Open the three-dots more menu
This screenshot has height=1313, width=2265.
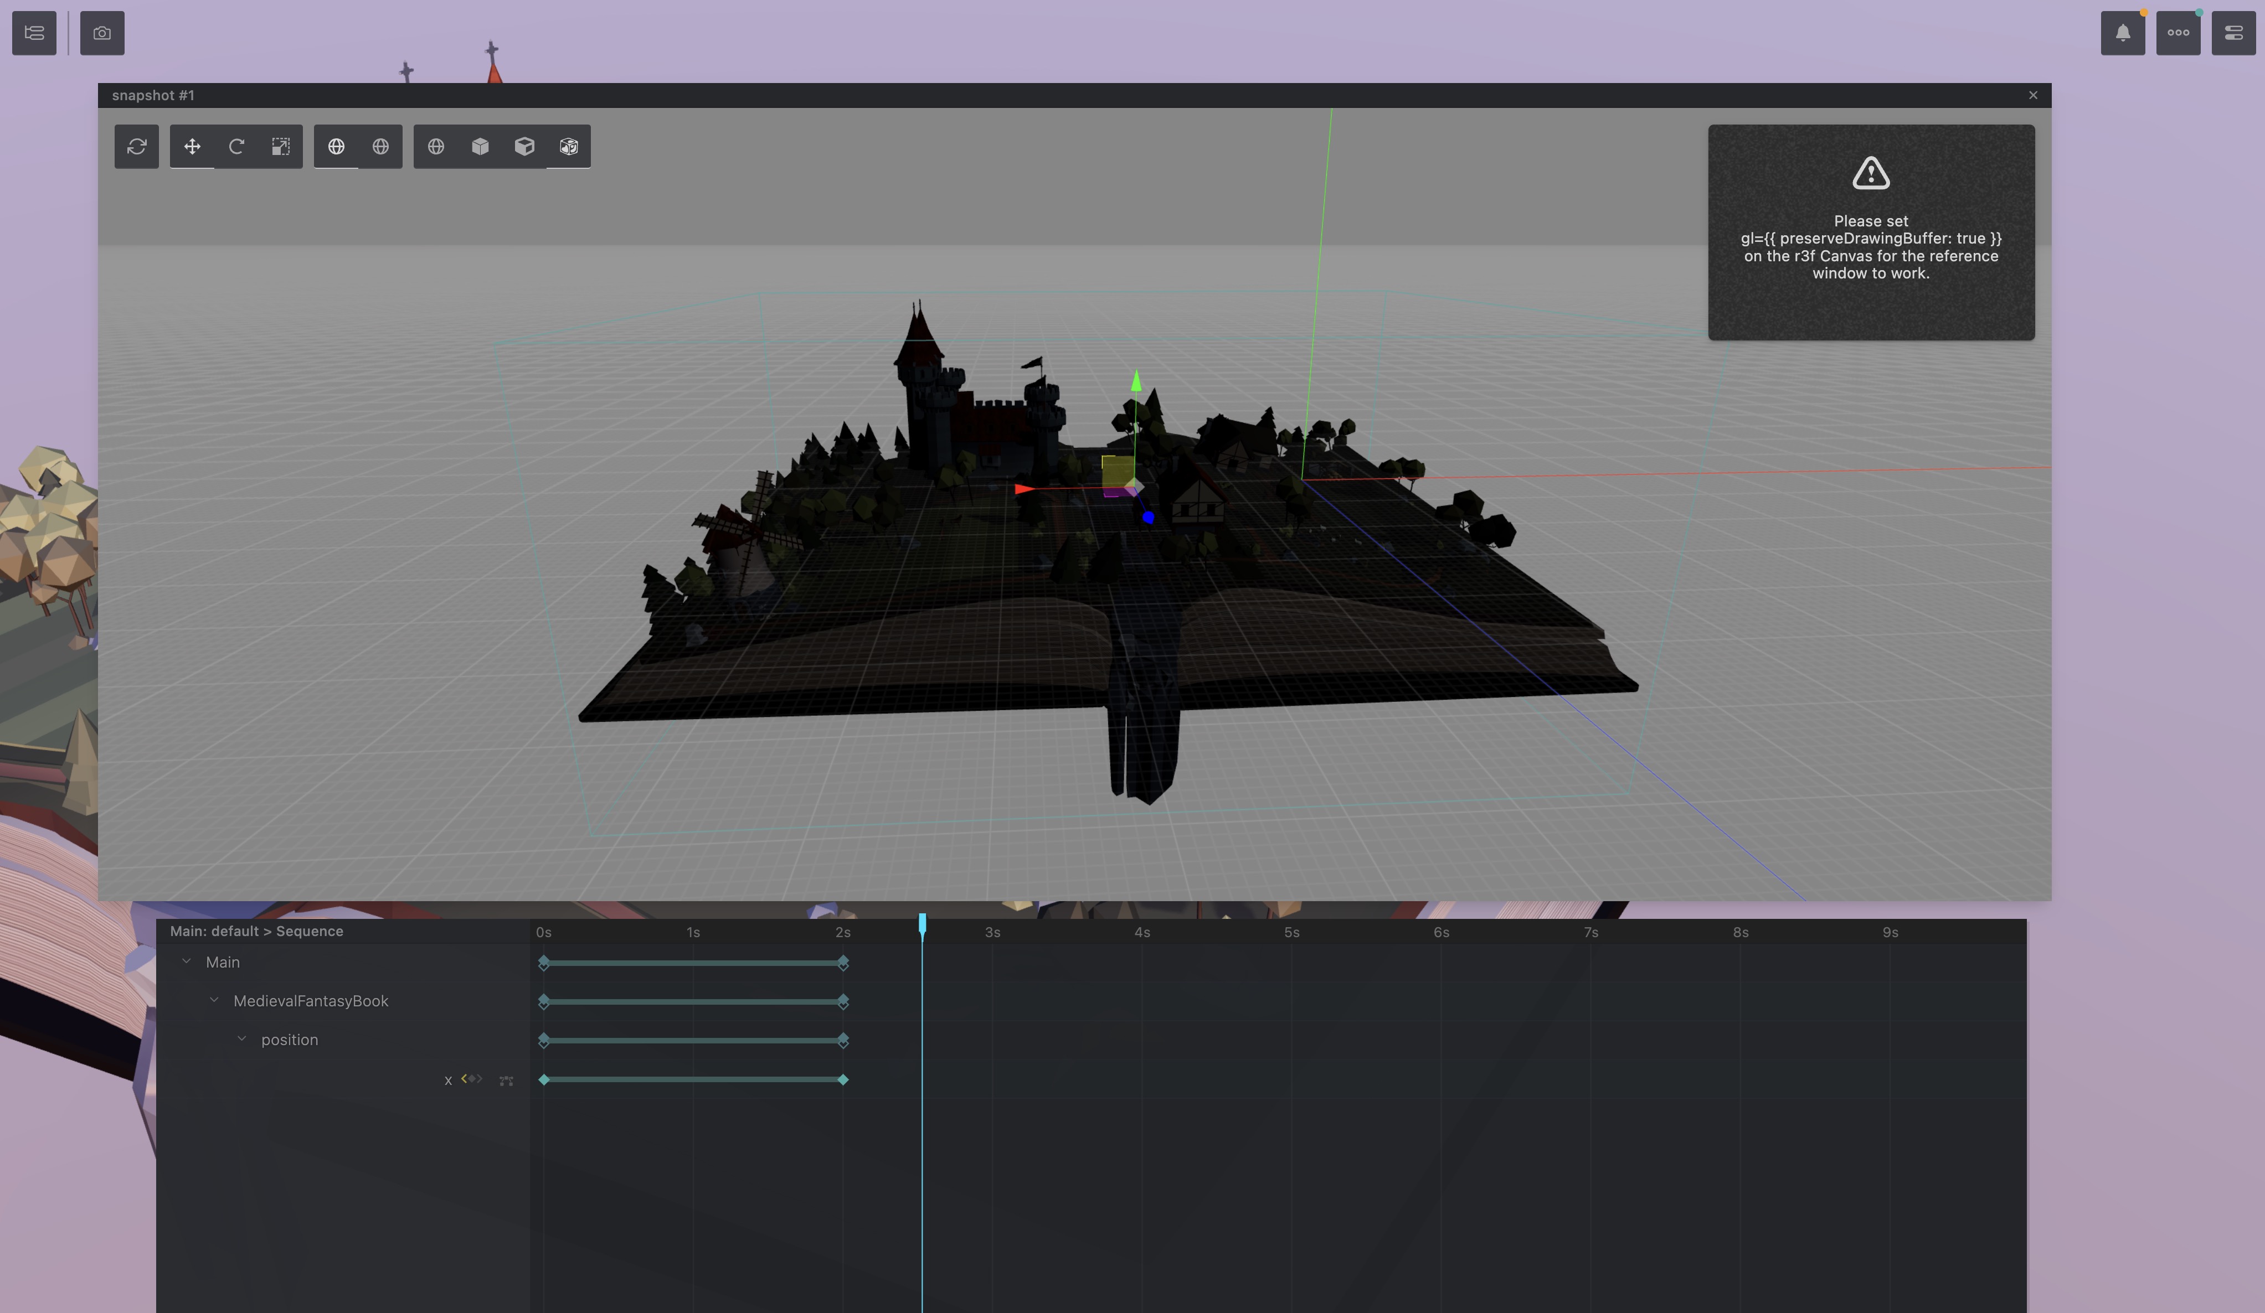click(2179, 33)
